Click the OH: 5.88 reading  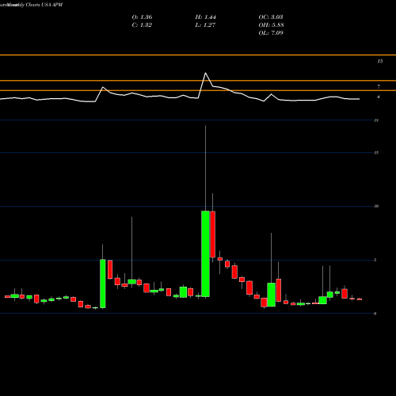click(x=271, y=25)
